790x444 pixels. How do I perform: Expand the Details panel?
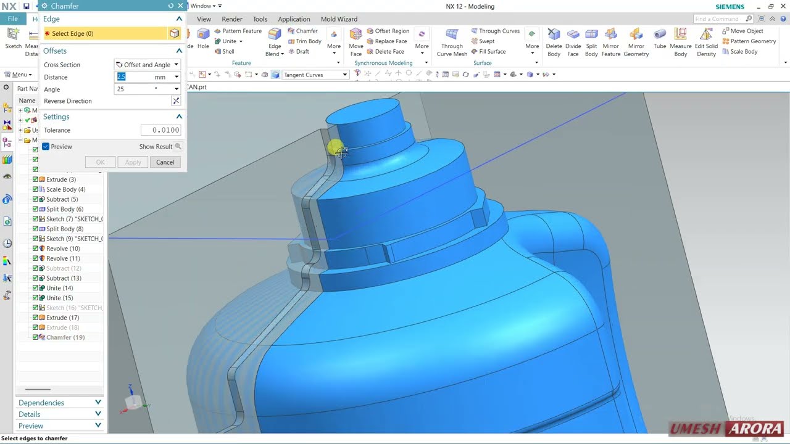pyautogui.click(x=98, y=414)
